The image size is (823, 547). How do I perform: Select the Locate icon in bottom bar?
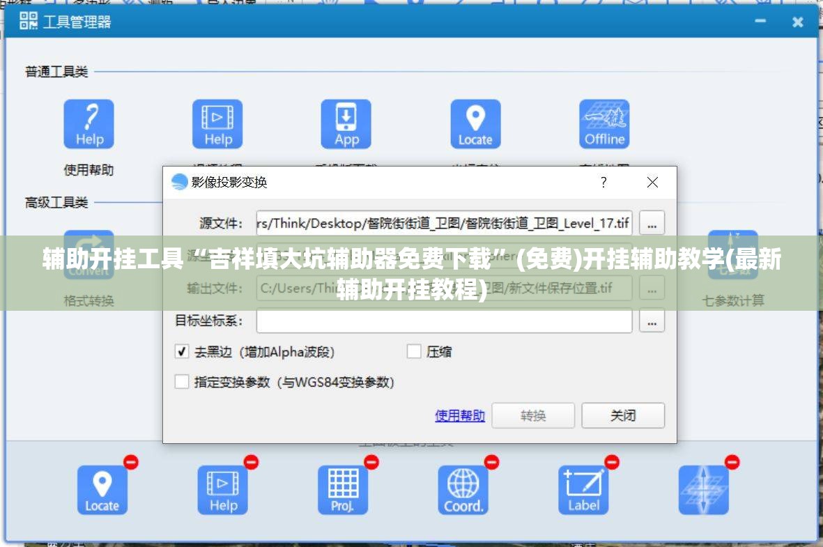[102, 490]
